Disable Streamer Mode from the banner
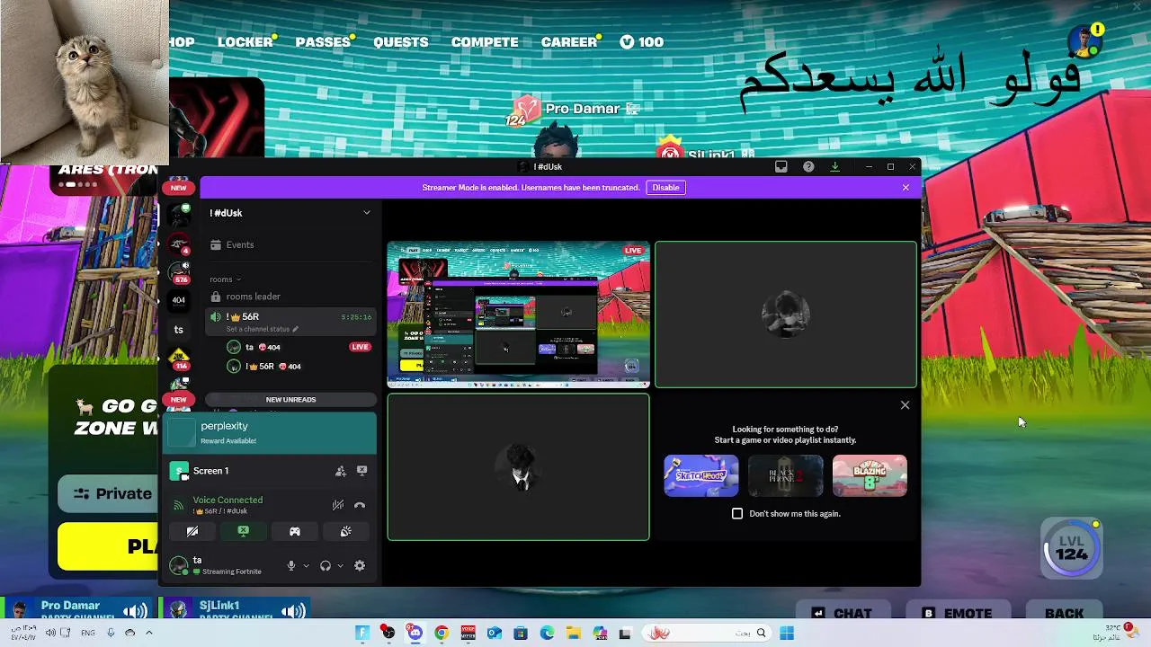Image resolution: width=1151 pixels, height=647 pixels. tap(665, 187)
